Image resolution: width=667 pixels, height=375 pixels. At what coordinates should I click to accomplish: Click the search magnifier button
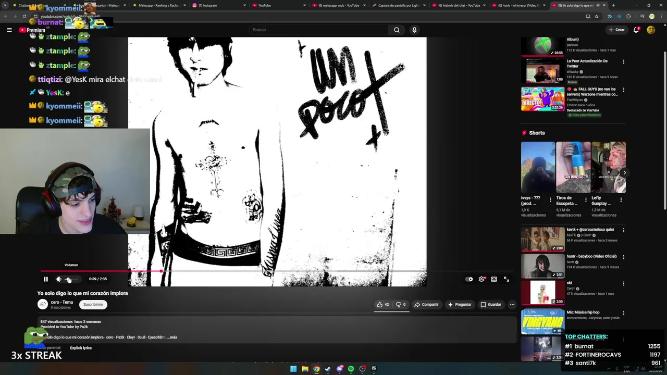click(397, 30)
